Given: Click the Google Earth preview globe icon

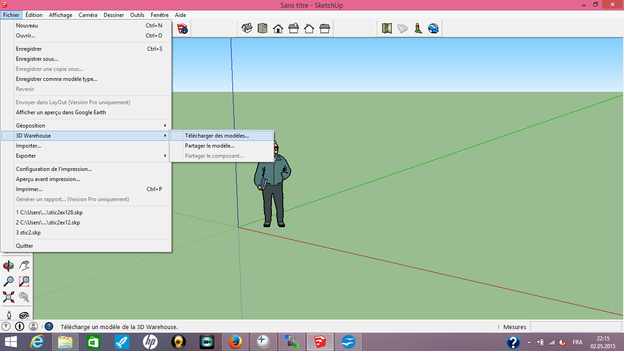Looking at the screenshot, I should click(434, 28).
